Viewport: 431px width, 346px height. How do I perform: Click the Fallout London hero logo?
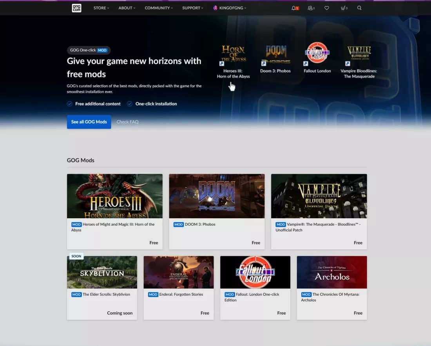pos(317,53)
